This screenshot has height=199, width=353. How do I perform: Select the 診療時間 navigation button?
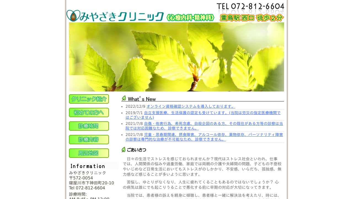point(89,126)
